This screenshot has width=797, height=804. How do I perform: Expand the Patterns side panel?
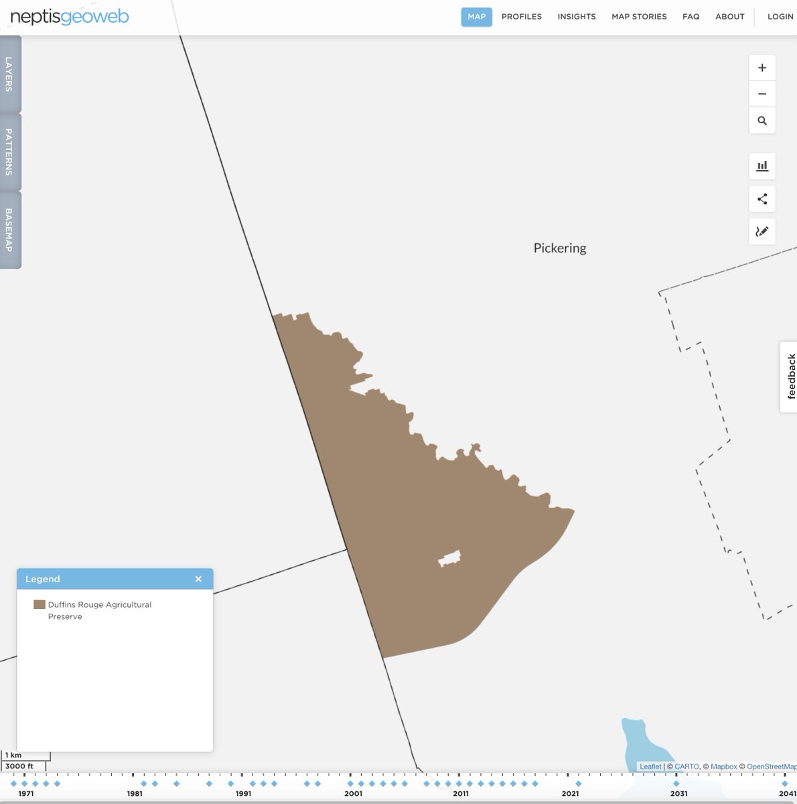point(10,152)
